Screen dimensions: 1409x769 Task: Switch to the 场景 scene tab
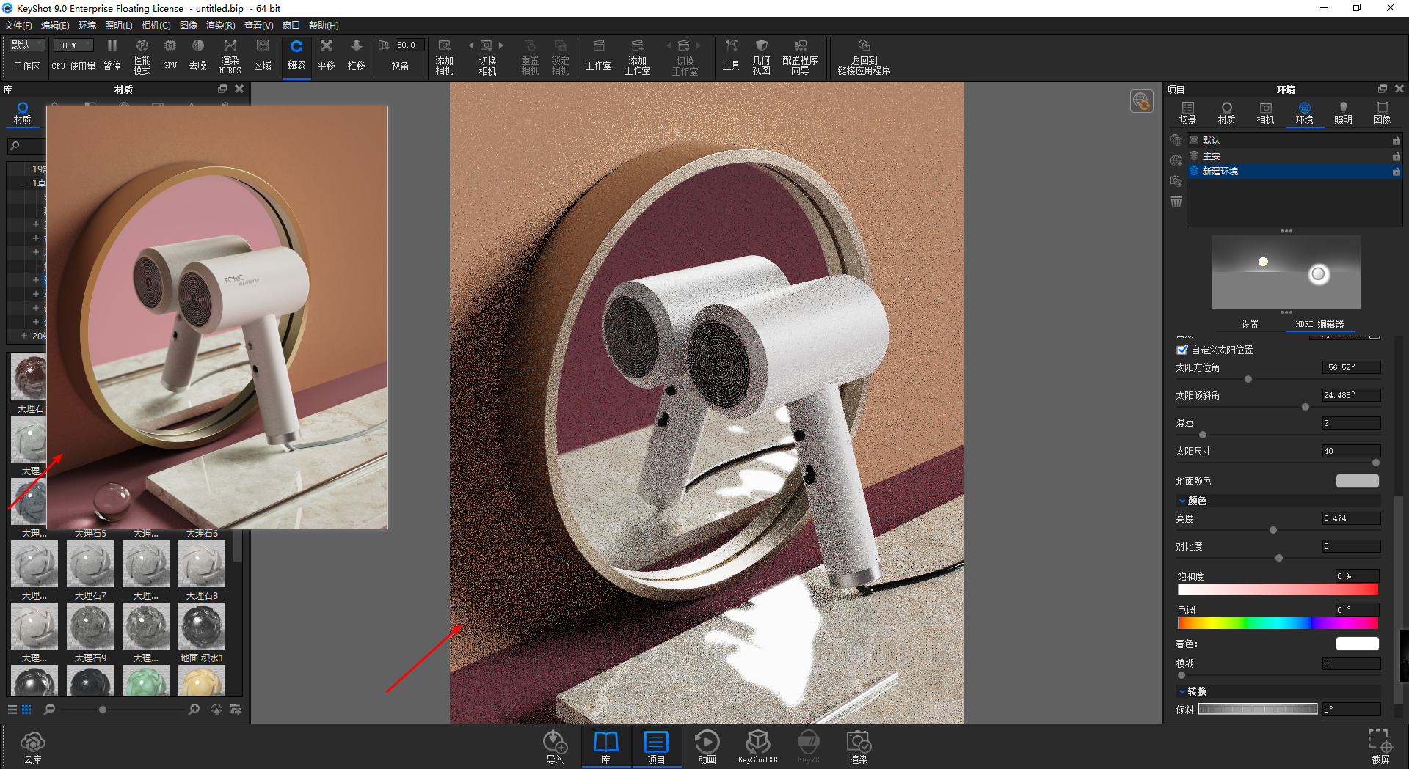tap(1187, 113)
